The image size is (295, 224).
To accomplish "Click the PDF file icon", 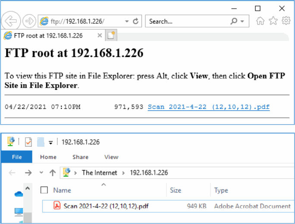I will click(x=57, y=205).
